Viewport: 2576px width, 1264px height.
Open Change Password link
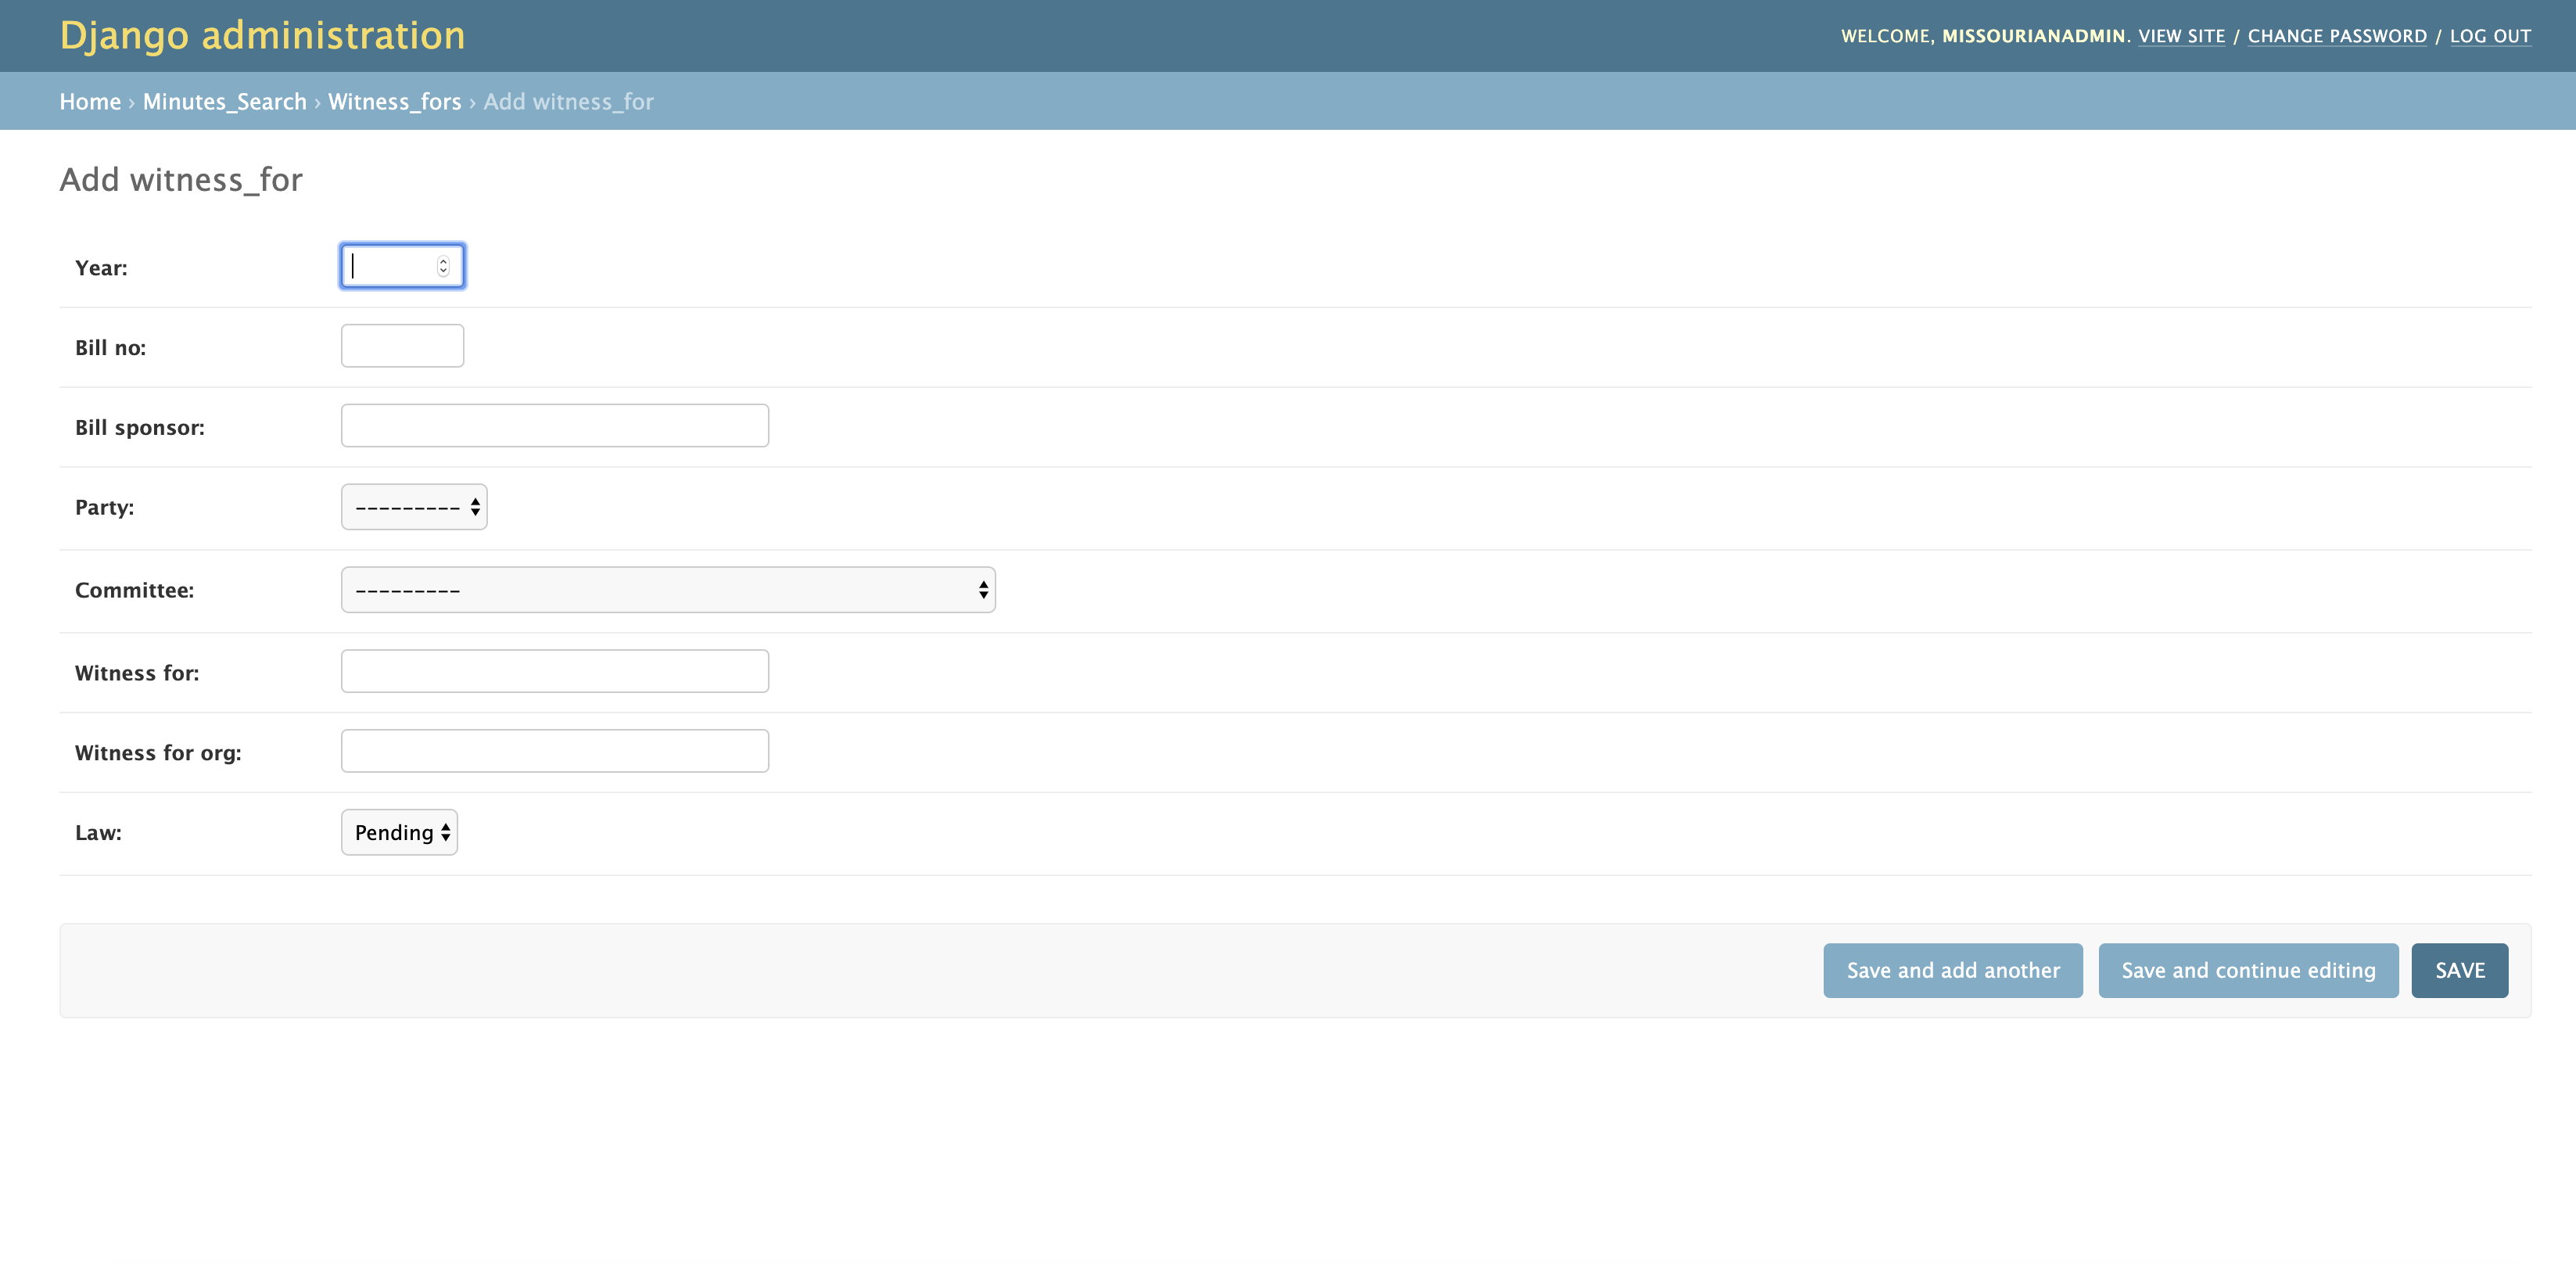coord(2336,36)
